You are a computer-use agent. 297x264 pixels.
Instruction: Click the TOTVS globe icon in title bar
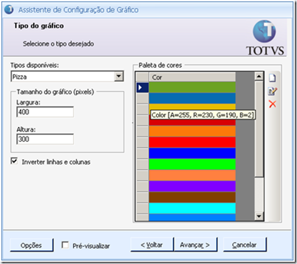(9, 9)
